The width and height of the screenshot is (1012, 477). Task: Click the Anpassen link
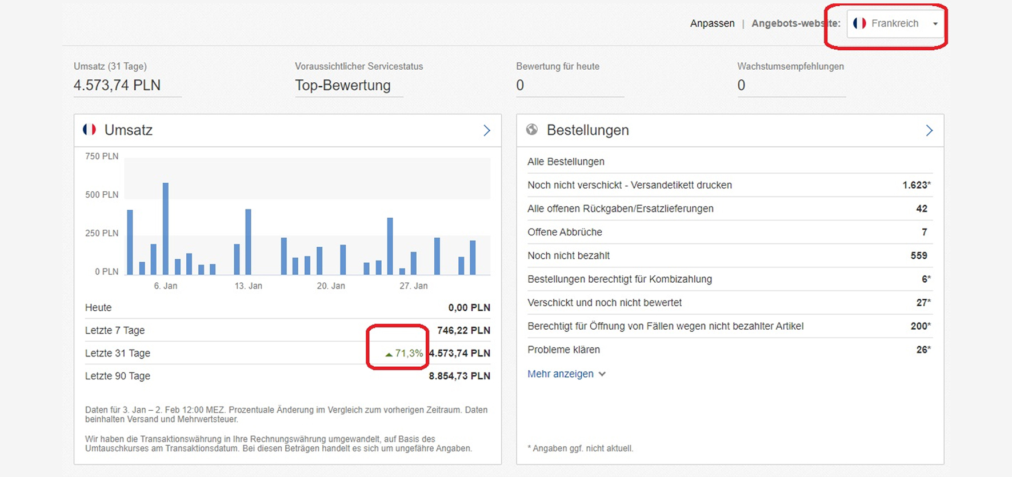(x=712, y=23)
